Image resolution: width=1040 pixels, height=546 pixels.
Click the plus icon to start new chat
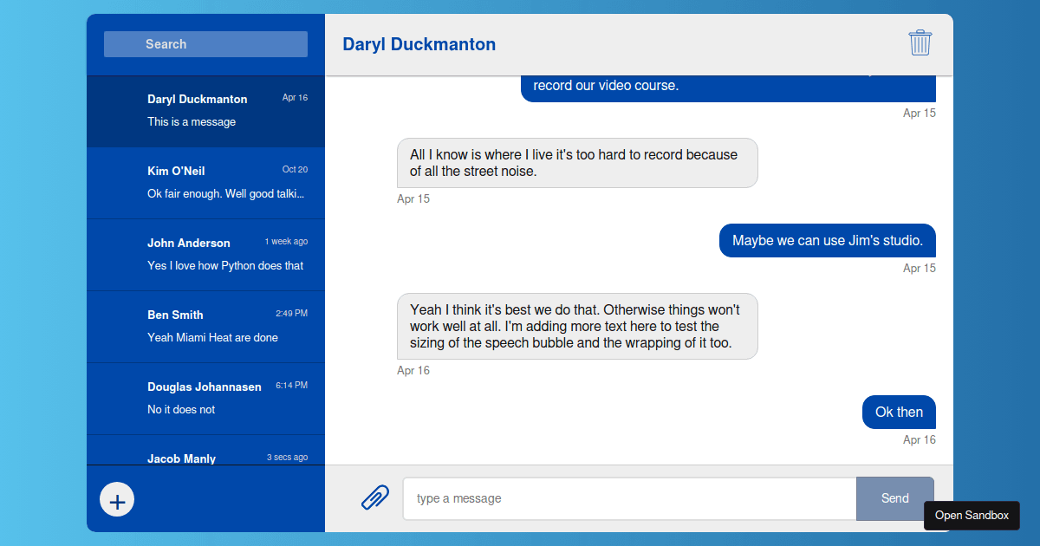[117, 499]
